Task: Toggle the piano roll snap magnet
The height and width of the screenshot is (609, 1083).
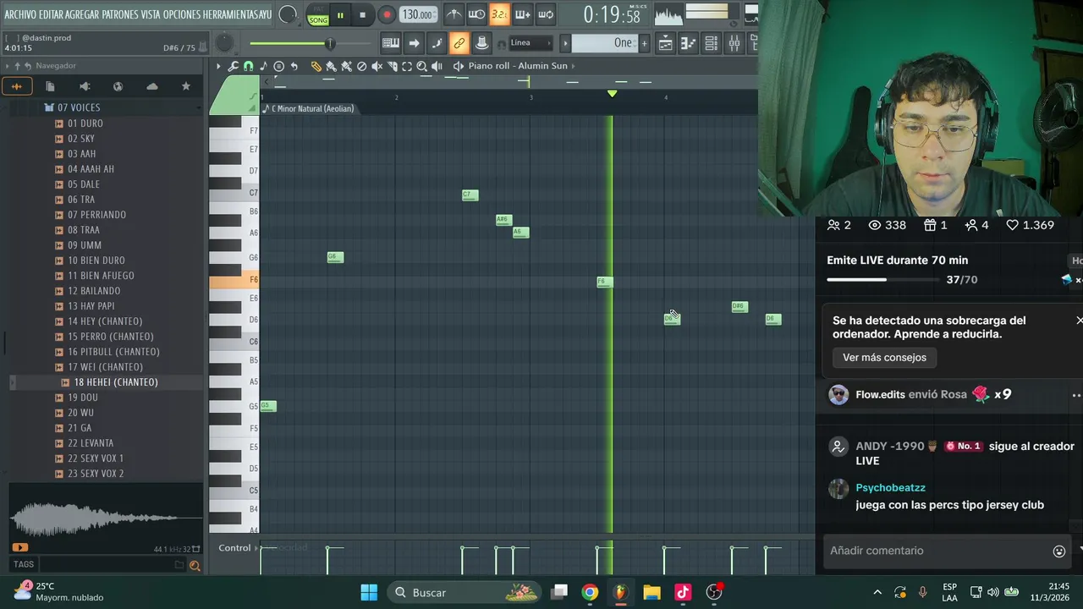Action: [249, 66]
